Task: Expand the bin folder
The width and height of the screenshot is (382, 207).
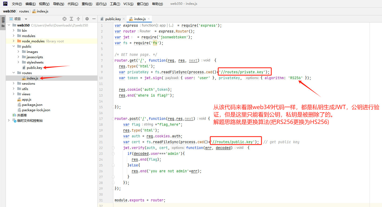Action: (x=14, y=30)
